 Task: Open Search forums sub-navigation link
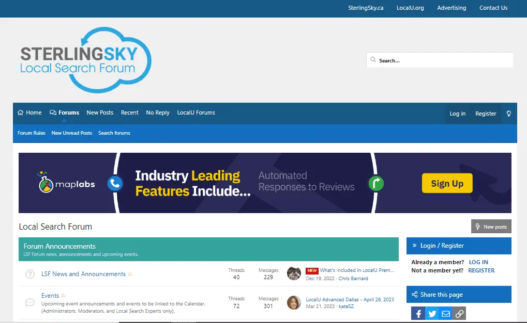[114, 133]
